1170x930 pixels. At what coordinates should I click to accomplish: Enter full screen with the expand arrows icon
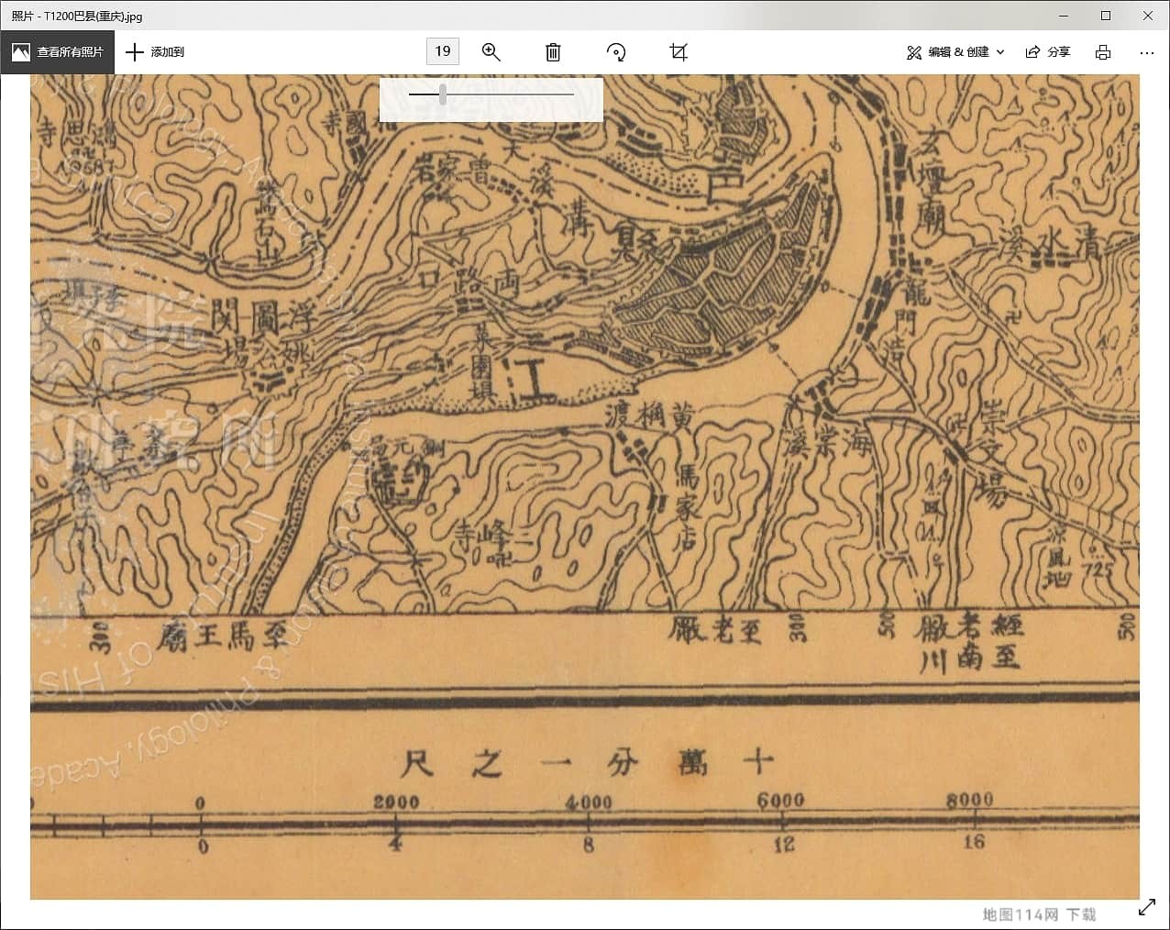tap(1147, 907)
